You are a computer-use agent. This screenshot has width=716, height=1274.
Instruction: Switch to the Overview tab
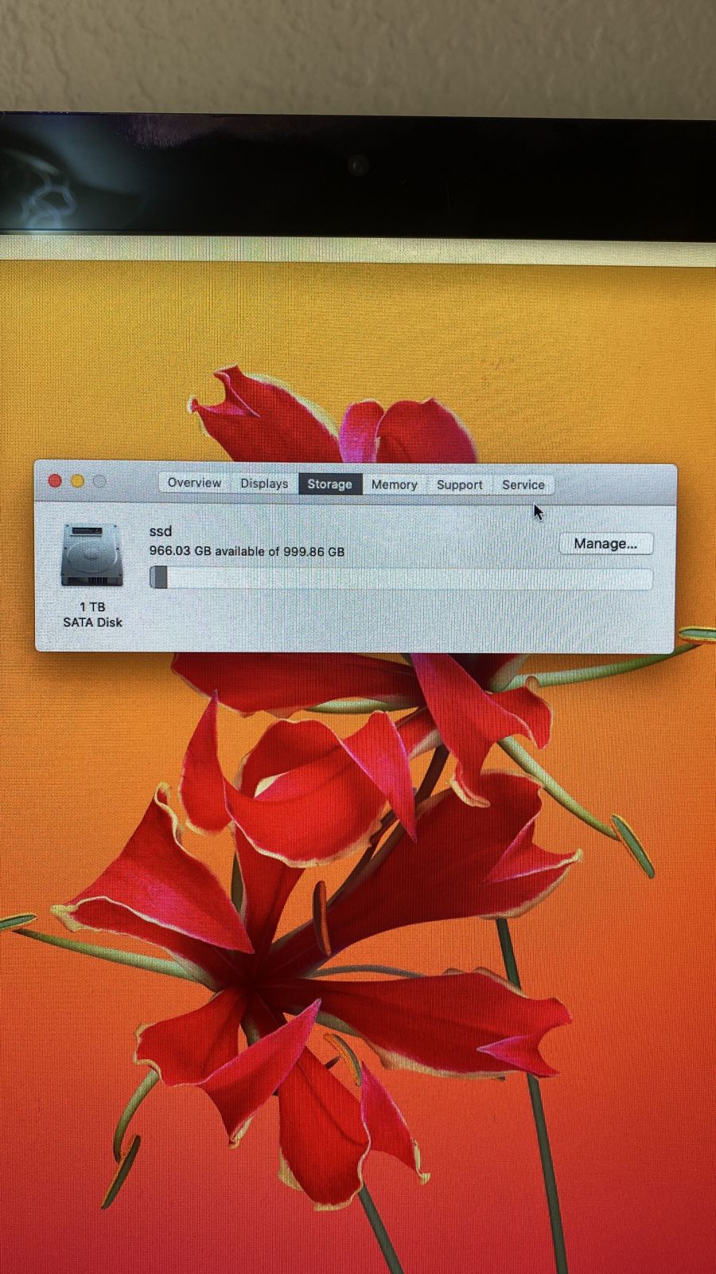point(194,483)
